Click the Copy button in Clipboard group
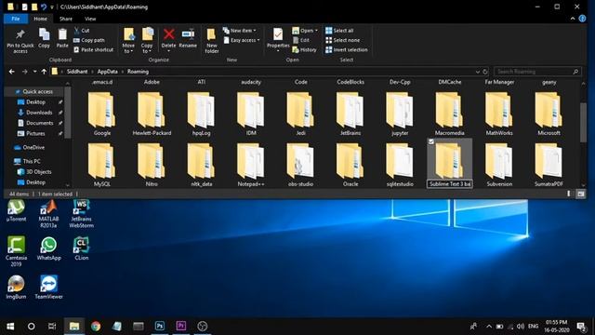Viewport: 595px width, 335px height. coord(44,38)
